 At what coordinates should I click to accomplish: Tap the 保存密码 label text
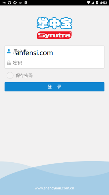[24, 75]
